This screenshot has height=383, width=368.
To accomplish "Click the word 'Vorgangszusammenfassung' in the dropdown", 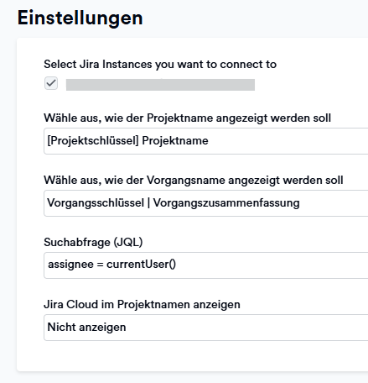I will 226,202.
